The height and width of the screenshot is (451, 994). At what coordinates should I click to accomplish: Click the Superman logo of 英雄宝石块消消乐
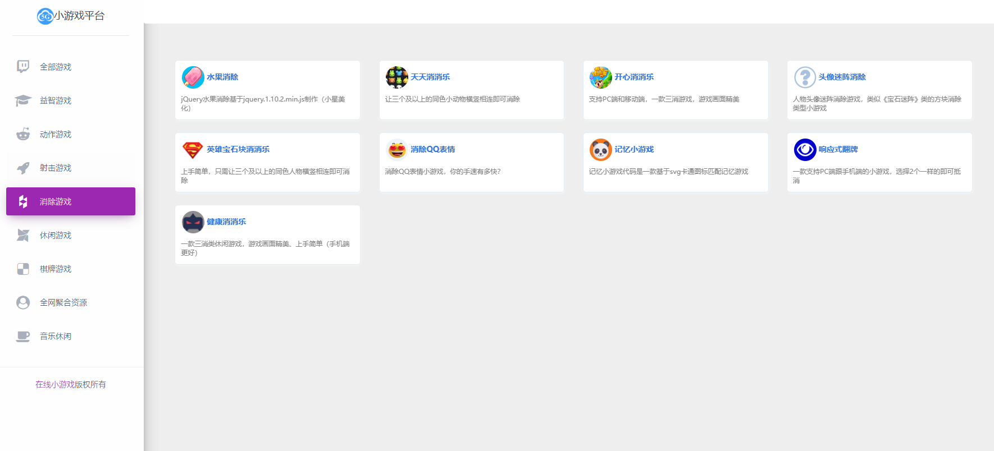pyautogui.click(x=193, y=149)
